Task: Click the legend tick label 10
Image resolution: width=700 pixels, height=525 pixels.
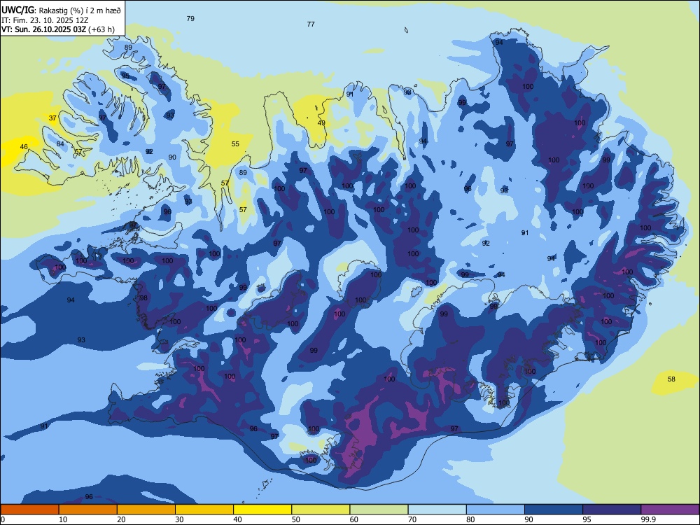Action: click(63, 519)
